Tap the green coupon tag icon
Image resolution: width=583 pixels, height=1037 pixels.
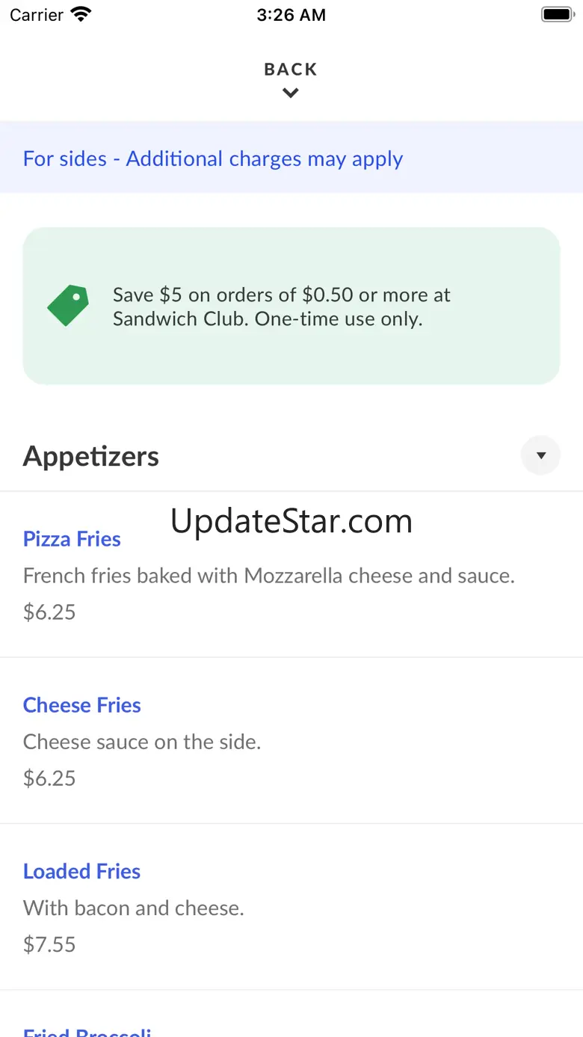(x=68, y=305)
